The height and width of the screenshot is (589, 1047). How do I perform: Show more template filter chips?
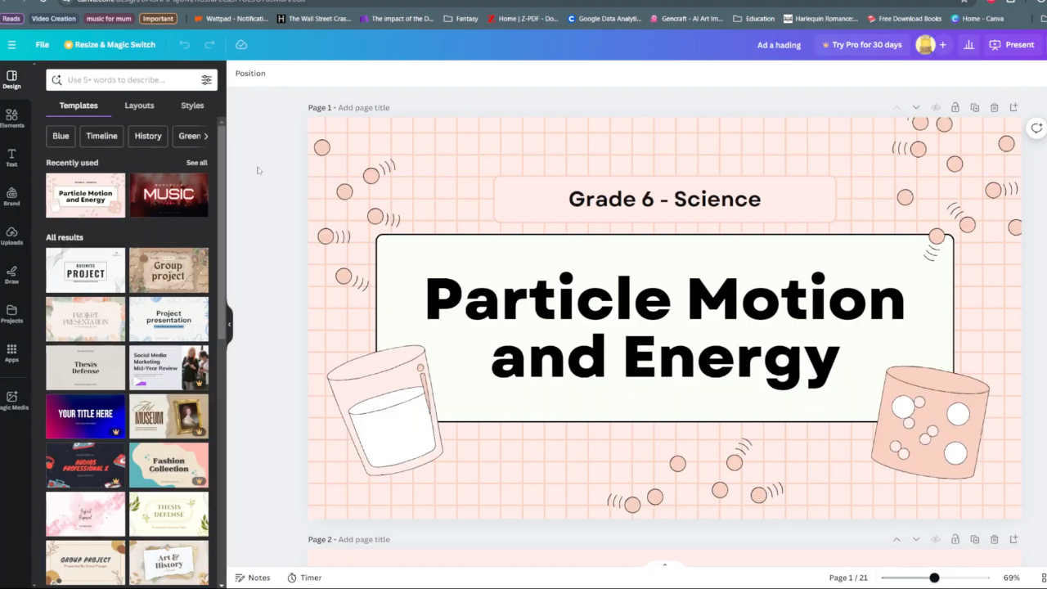(x=205, y=136)
